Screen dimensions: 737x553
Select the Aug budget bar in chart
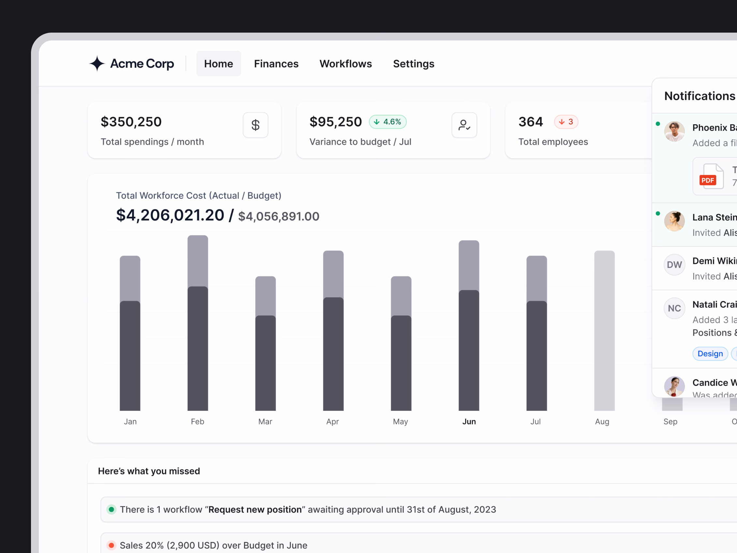click(604, 331)
